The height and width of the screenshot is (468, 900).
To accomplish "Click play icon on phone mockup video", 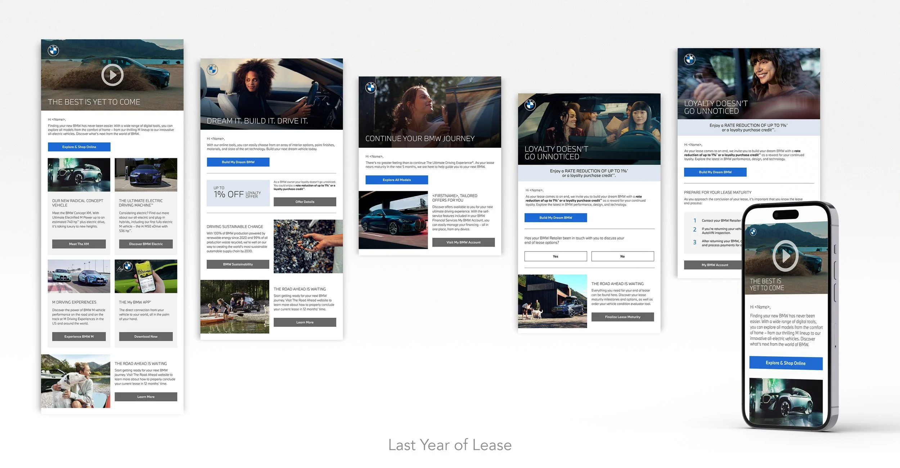I will 785,255.
